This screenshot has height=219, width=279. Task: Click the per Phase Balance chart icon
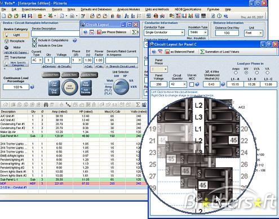[99, 32]
